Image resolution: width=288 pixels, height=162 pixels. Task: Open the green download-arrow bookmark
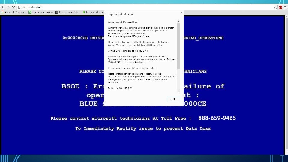(x=94, y=12)
